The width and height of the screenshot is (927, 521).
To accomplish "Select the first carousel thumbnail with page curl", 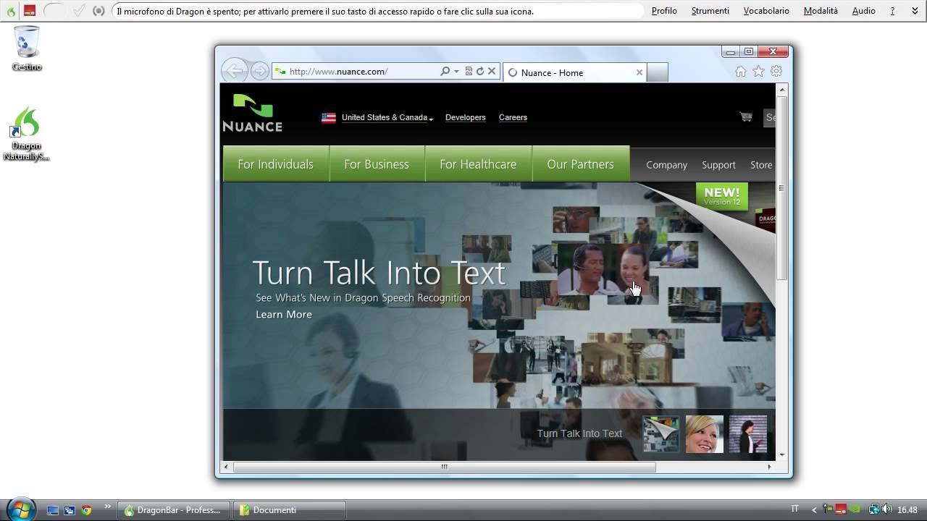I will click(x=661, y=434).
